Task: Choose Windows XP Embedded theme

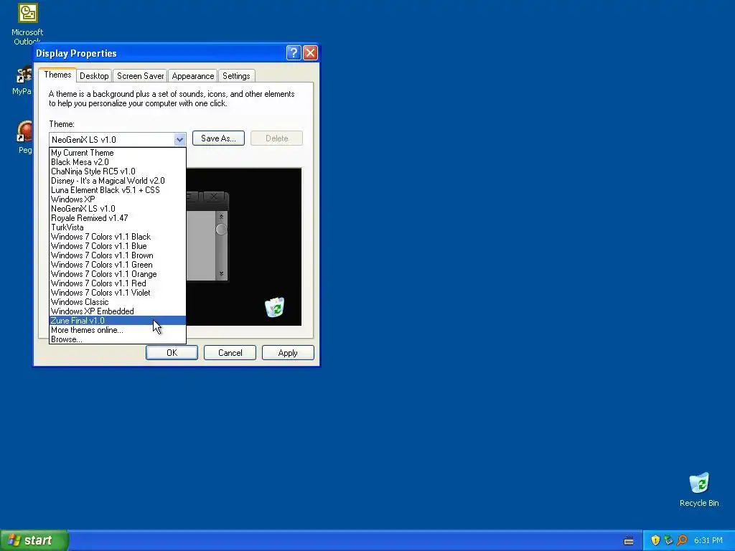Action: 118,312
